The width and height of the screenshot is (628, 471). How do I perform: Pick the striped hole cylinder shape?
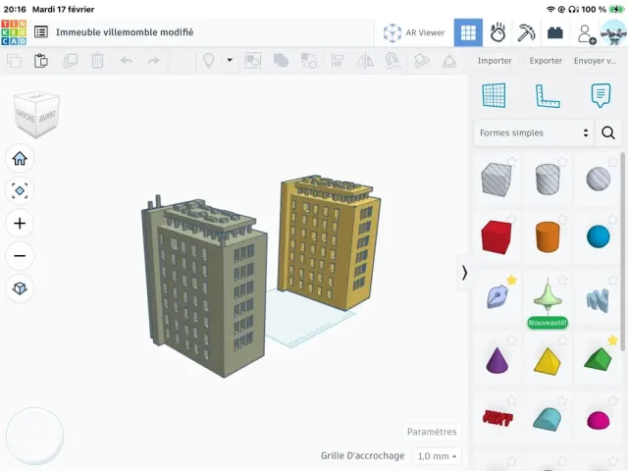coord(548,179)
